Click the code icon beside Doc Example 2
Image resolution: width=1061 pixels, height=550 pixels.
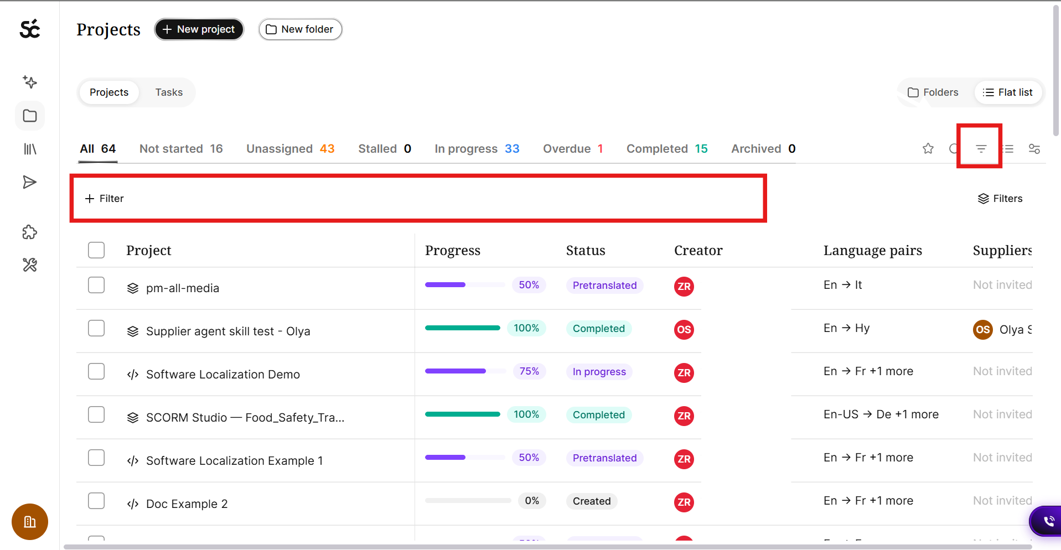[133, 504]
